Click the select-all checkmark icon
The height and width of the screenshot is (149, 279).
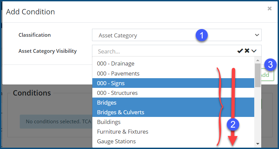tap(240, 51)
